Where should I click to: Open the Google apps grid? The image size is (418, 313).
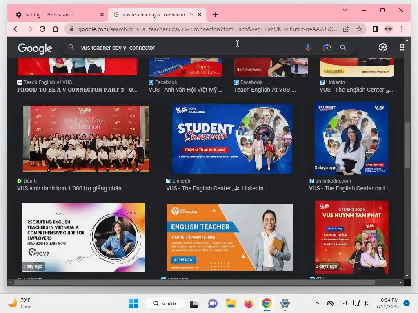pos(402,47)
